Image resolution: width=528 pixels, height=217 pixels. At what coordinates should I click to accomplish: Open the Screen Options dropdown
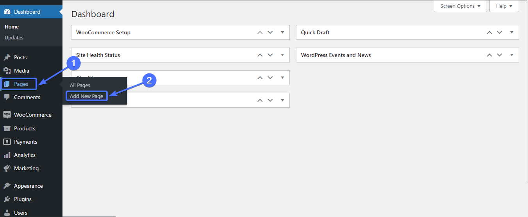pyautogui.click(x=460, y=6)
